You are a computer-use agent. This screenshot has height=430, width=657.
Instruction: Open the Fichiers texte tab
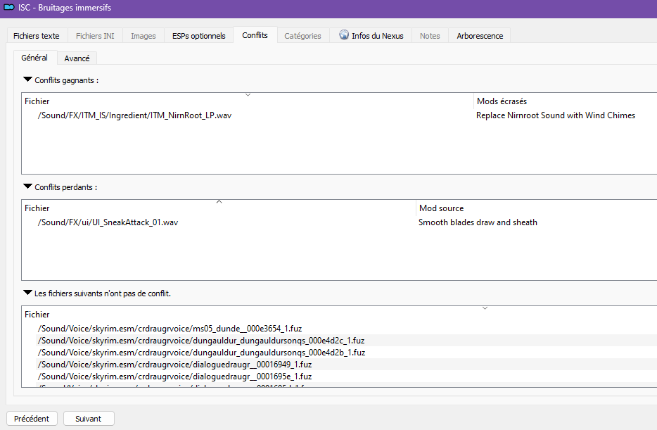[37, 36]
